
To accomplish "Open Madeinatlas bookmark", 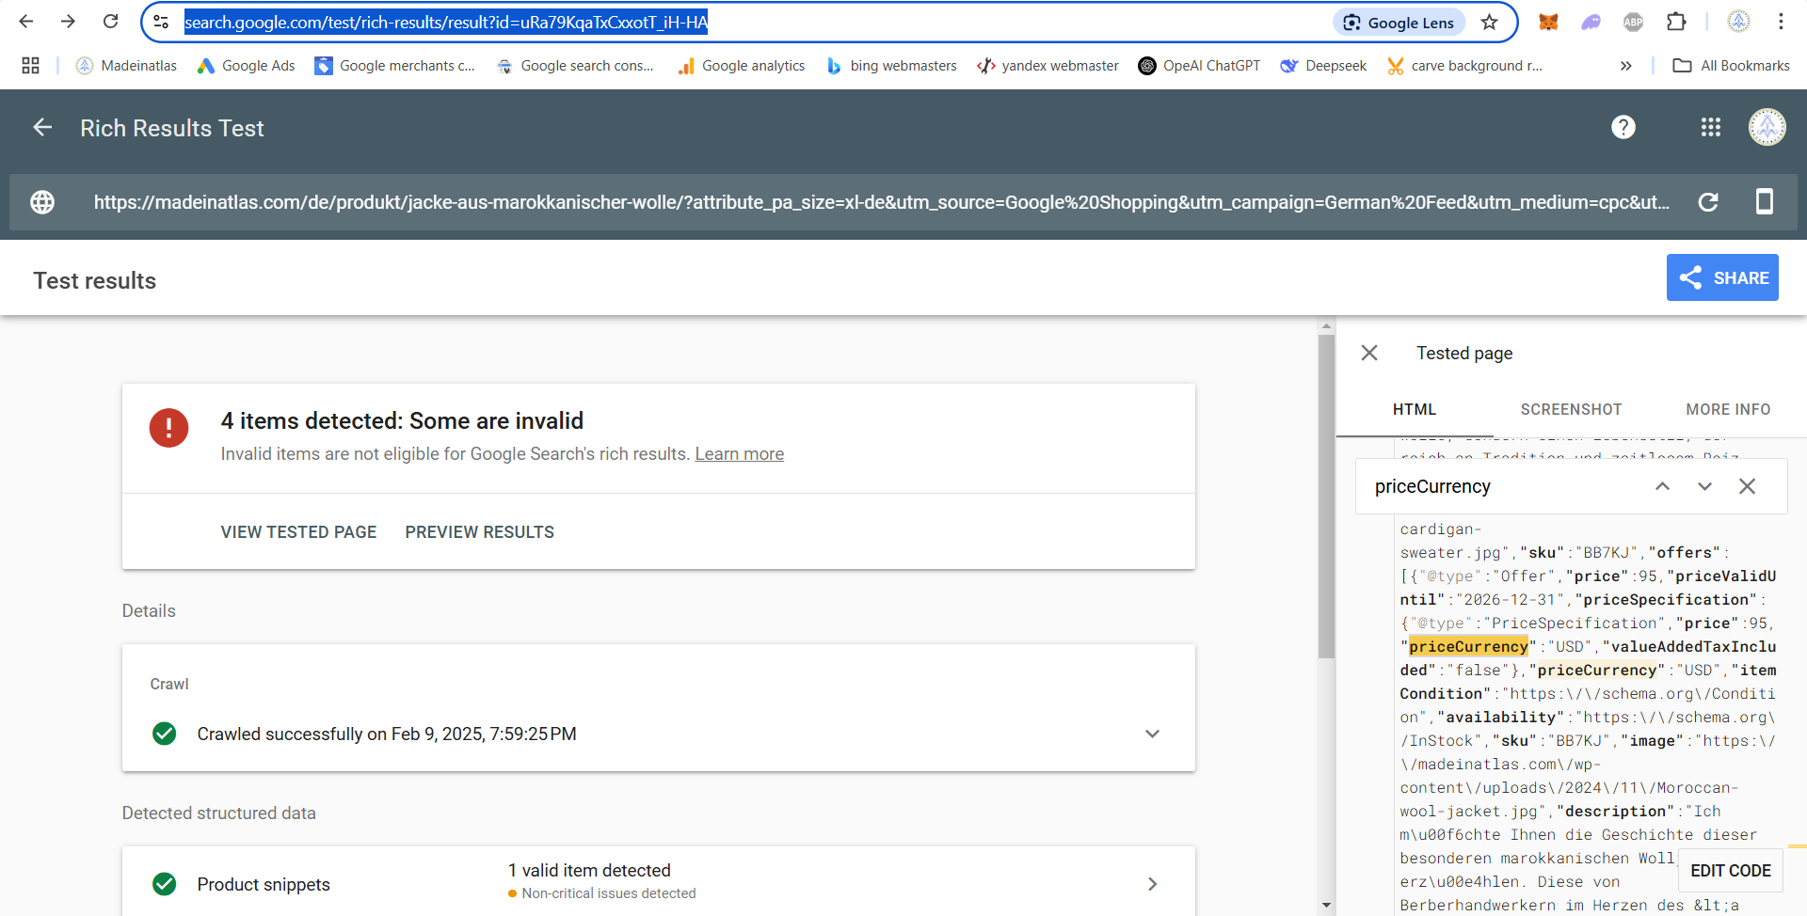I will coord(127,66).
